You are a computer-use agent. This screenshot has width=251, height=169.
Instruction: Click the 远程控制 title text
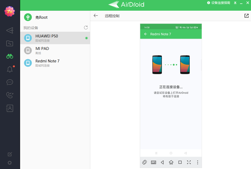112,16
